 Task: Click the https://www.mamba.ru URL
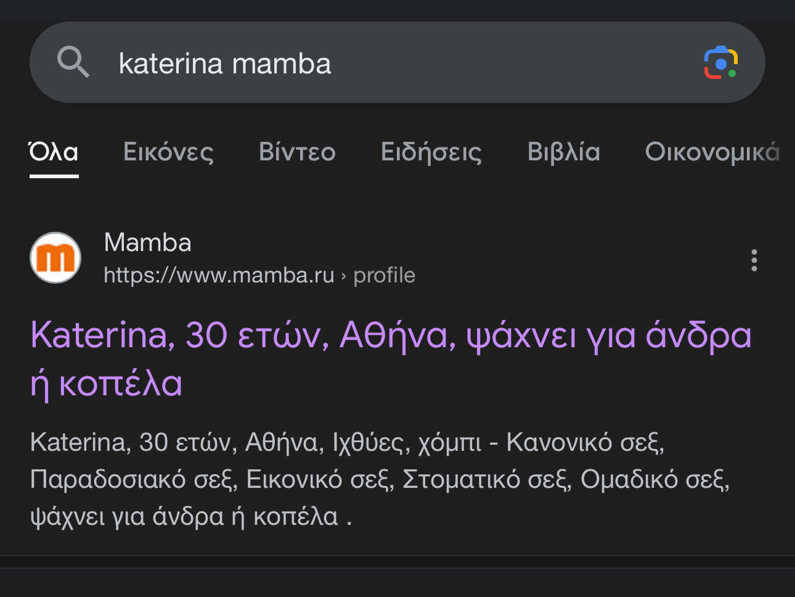pyautogui.click(x=219, y=275)
